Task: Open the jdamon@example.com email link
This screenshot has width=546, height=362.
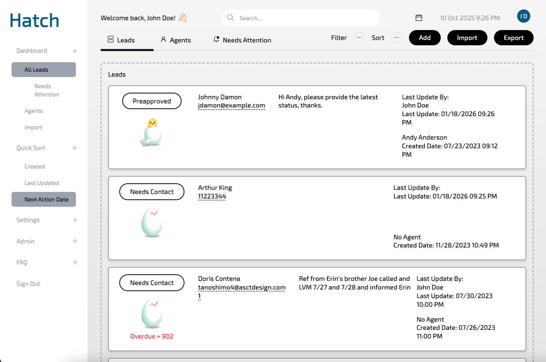Action: point(231,106)
